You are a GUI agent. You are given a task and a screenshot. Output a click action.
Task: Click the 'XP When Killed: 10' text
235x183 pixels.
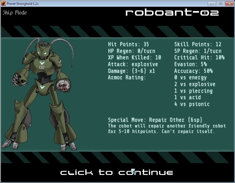point(134,57)
